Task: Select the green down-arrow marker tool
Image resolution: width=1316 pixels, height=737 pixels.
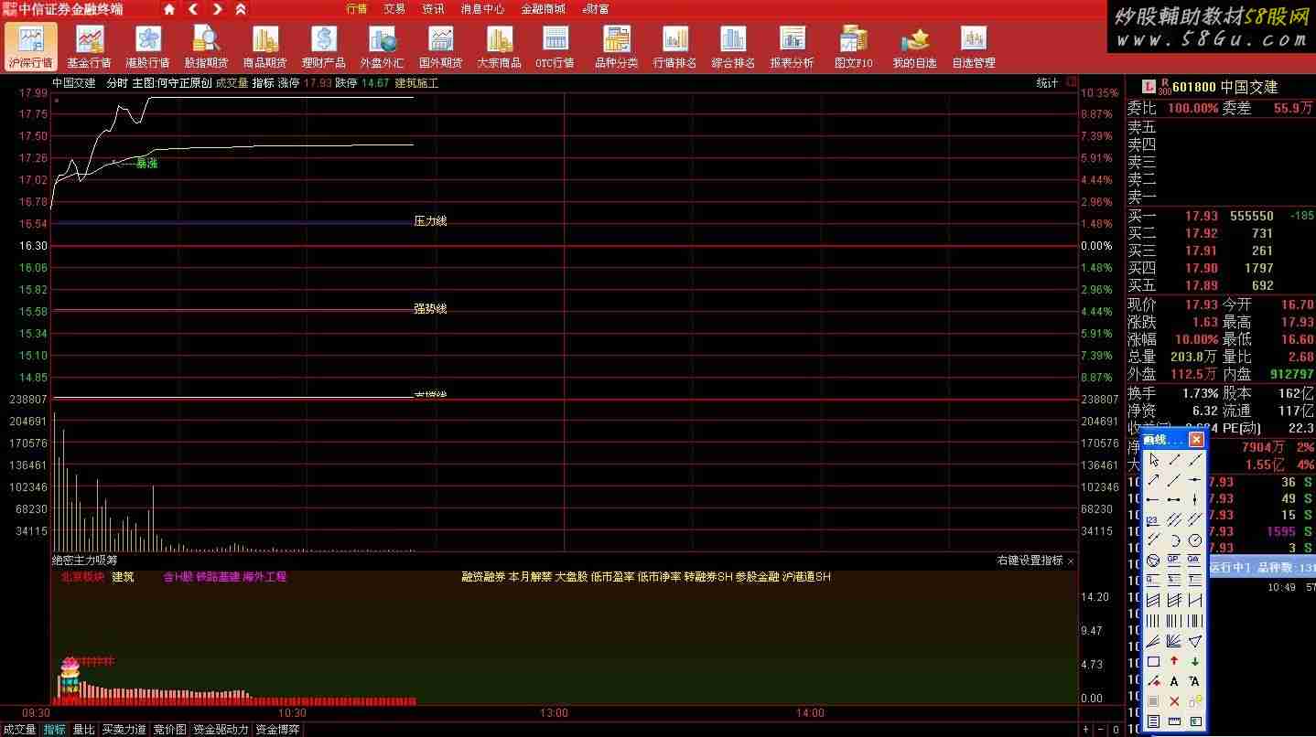Action: click(1194, 661)
